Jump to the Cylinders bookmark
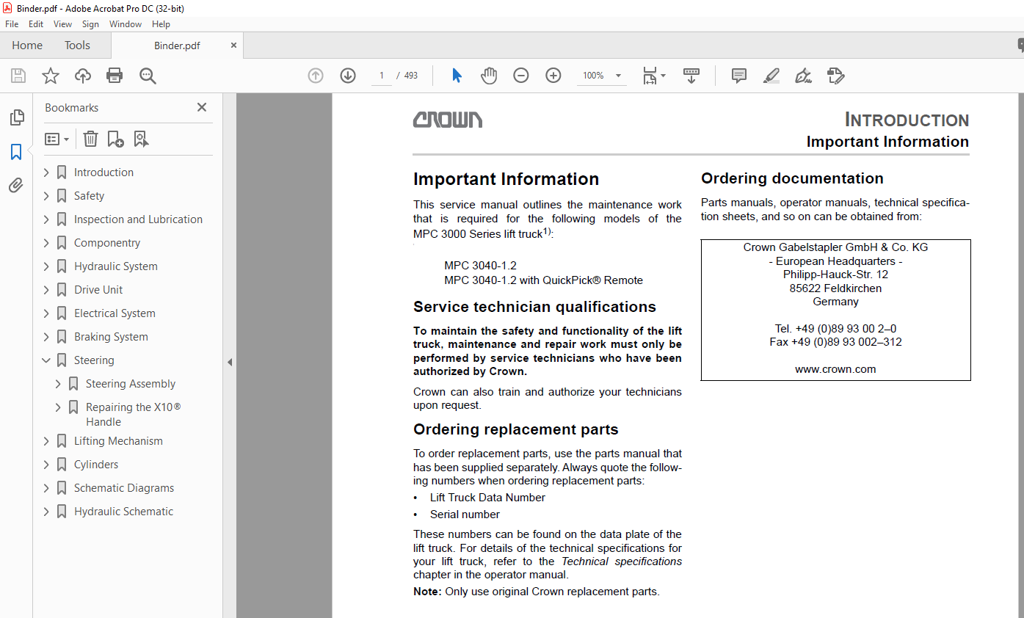Viewport: 1024px width, 618px height. pos(96,465)
